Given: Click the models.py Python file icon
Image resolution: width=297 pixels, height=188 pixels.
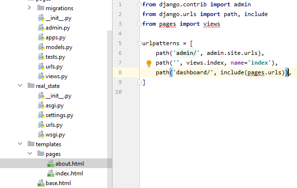Looking at the screenshot, I should point(41,47).
